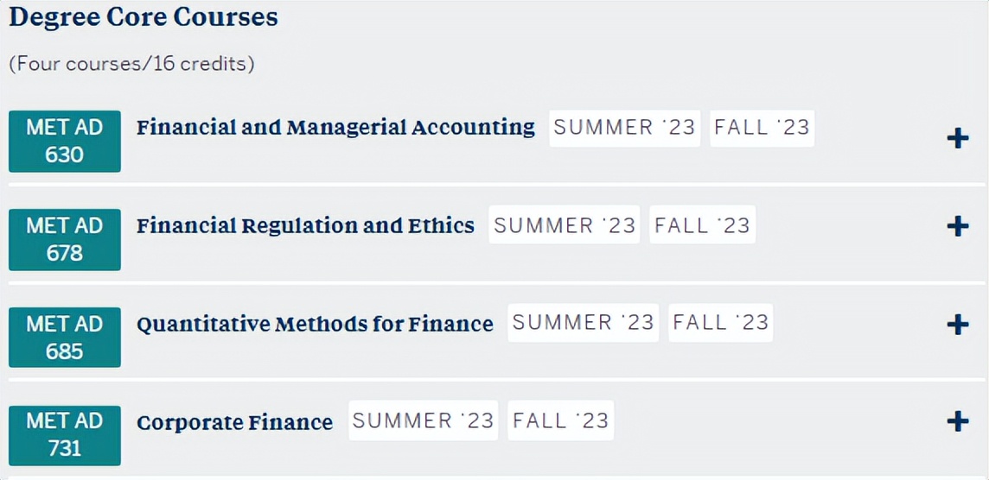Expand the Corporate Finance plus icon

tap(957, 421)
